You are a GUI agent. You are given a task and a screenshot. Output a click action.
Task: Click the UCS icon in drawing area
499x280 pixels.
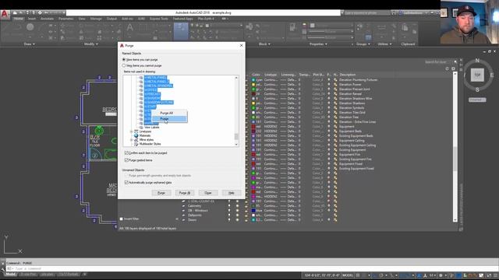[x=12, y=244]
